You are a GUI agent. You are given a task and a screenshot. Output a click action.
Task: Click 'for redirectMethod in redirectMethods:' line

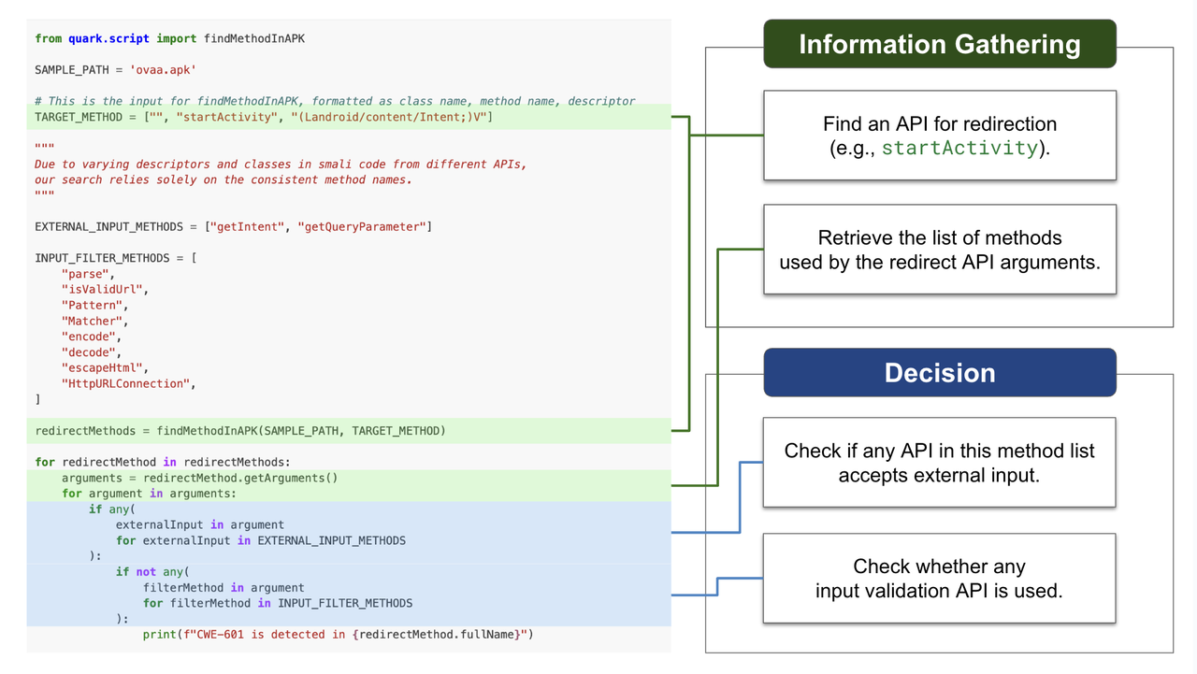coord(163,462)
